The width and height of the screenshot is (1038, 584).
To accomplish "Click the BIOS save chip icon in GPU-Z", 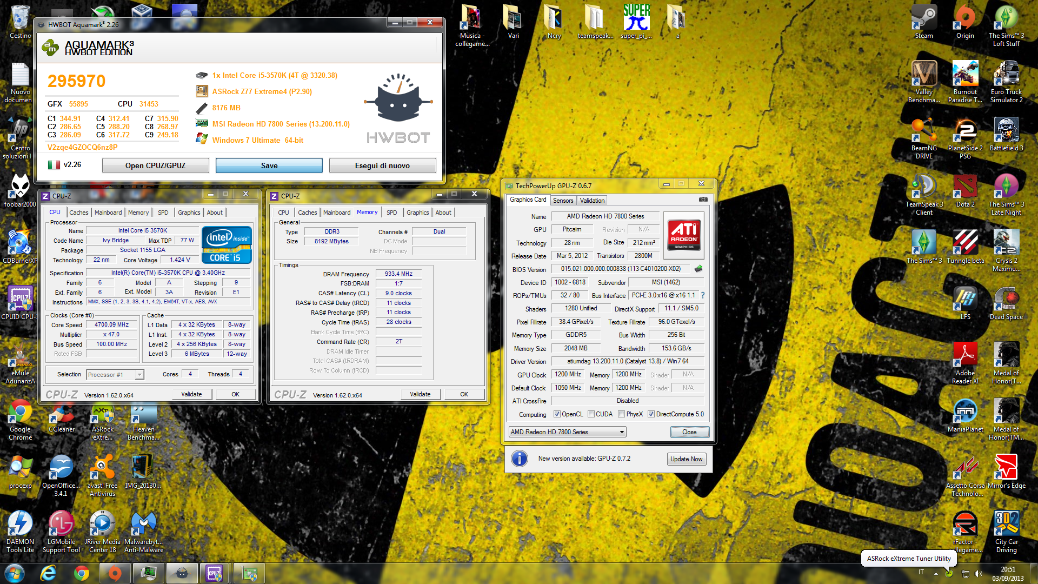I will point(698,269).
